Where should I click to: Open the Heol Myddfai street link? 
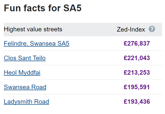point(22,73)
